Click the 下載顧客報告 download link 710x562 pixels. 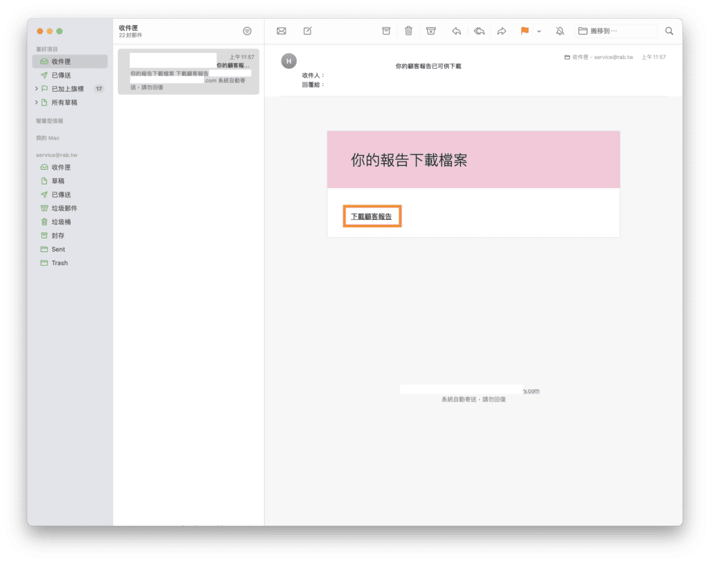(x=372, y=216)
